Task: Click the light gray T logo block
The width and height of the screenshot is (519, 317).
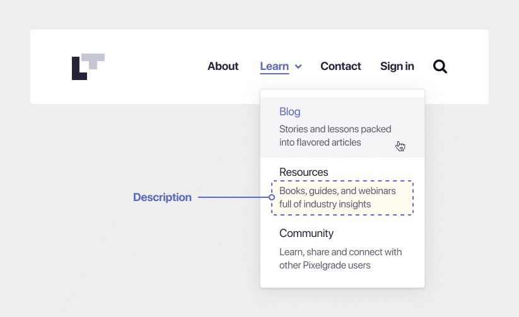Action: (x=93, y=61)
